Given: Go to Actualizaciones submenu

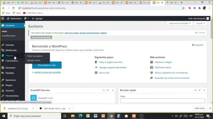Looking at the screenshot, I should point(9,36).
